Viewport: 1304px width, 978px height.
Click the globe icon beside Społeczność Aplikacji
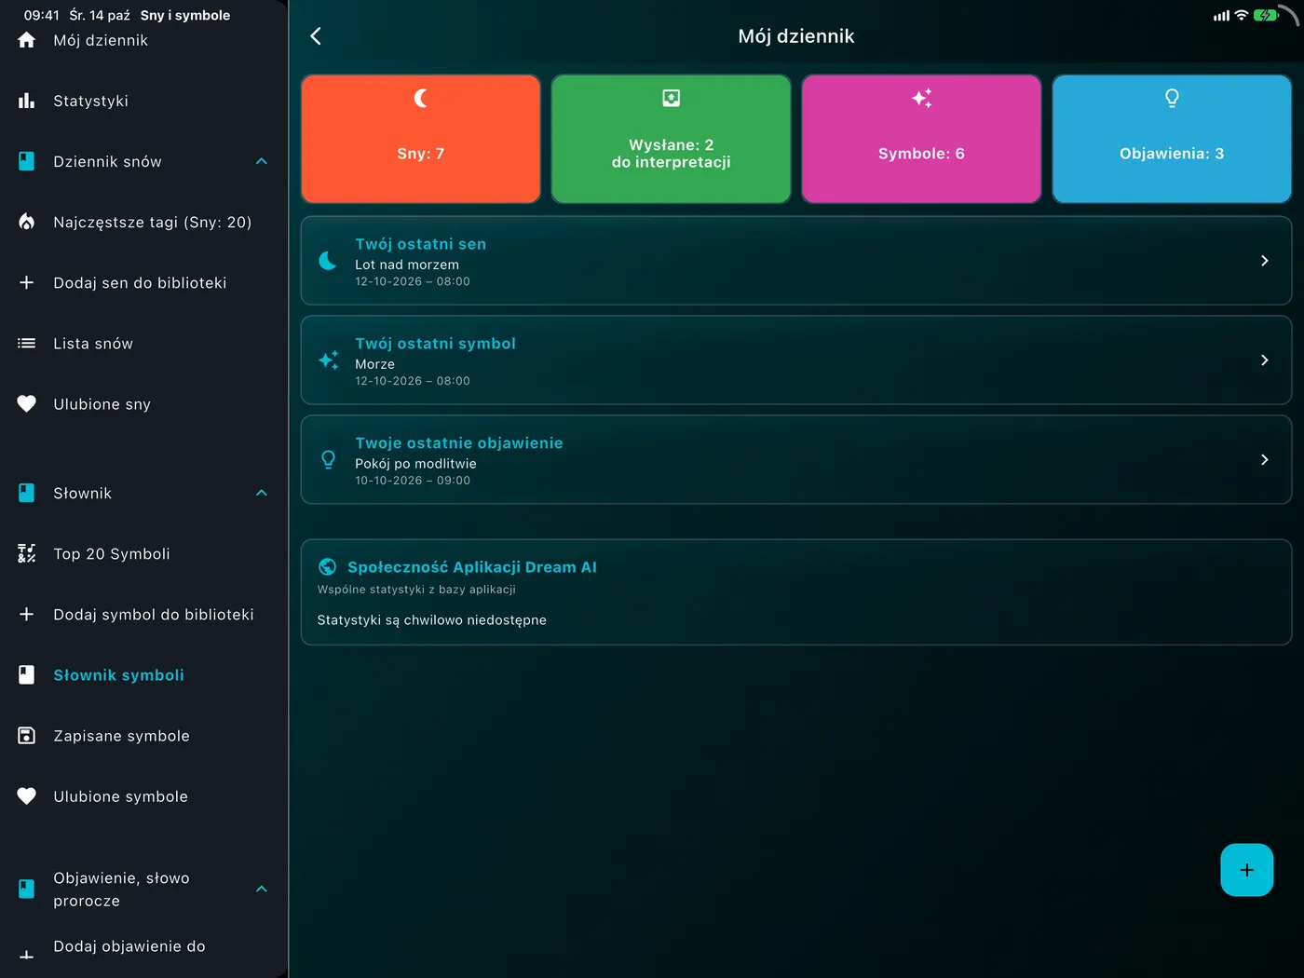click(x=327, y=566)
